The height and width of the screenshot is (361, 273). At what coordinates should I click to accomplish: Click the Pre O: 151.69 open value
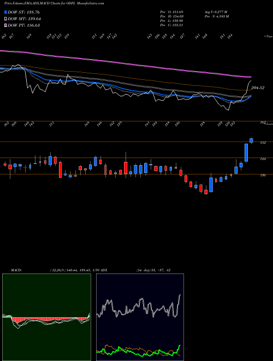(x=171, y=12)
